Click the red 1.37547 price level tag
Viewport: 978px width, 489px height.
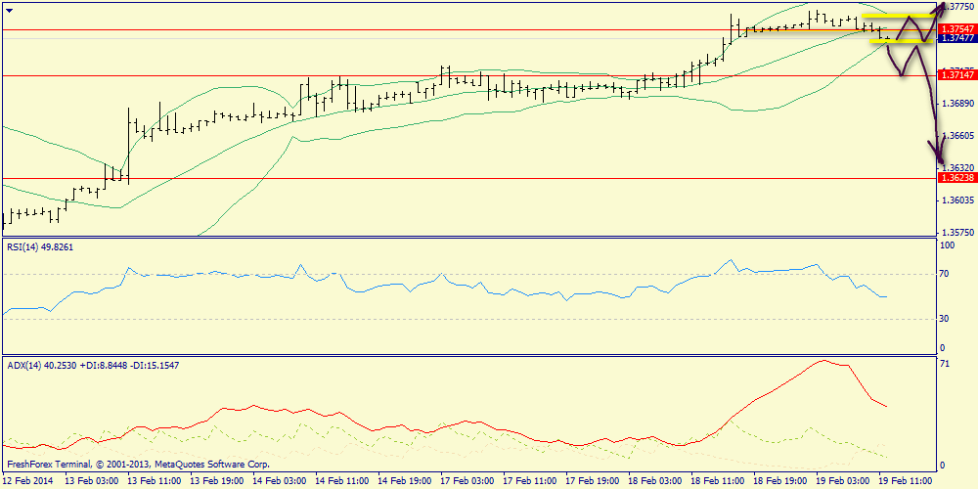click(957, 29)
